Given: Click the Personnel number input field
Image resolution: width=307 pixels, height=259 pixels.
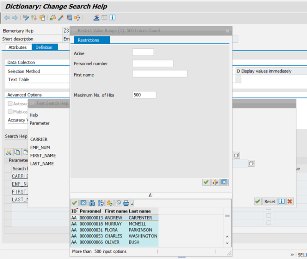Looking at the screenshot, I should (153, 63).
